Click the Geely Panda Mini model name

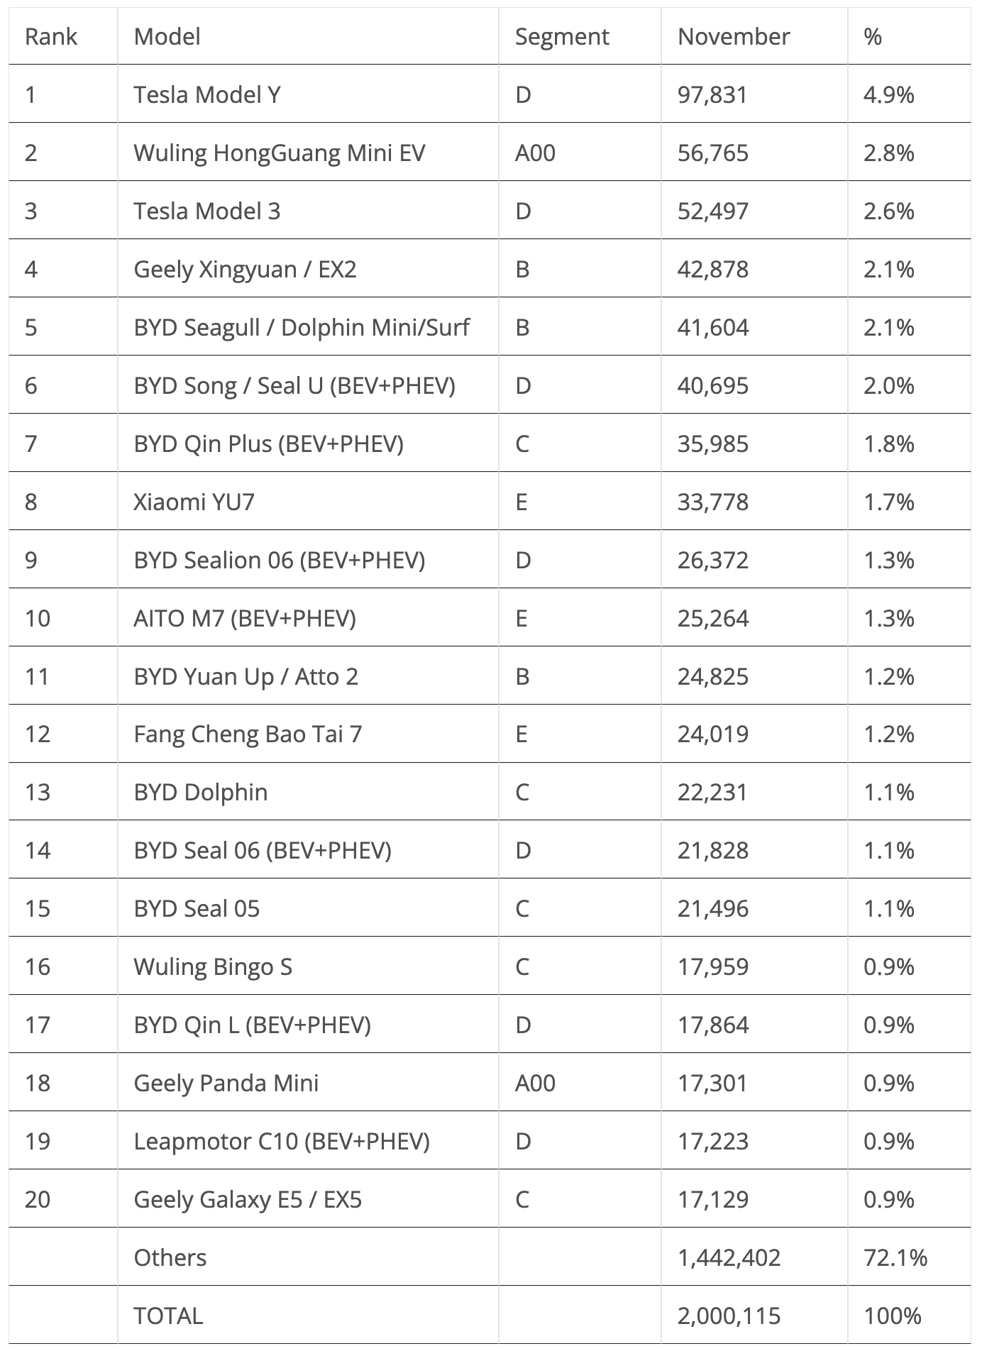click(x=226, y=1083)
